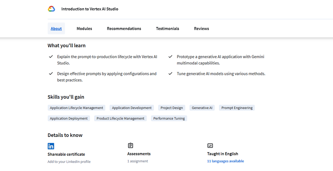The height and width of the screenshot is (171, 333).
Task: Click checkmark beside Prototype generative AI application item
Action: (170, 57)
